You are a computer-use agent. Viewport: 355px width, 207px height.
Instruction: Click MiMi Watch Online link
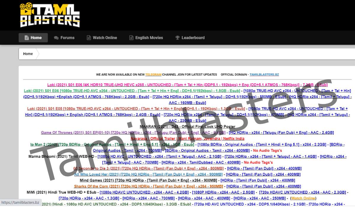(303, 198)
